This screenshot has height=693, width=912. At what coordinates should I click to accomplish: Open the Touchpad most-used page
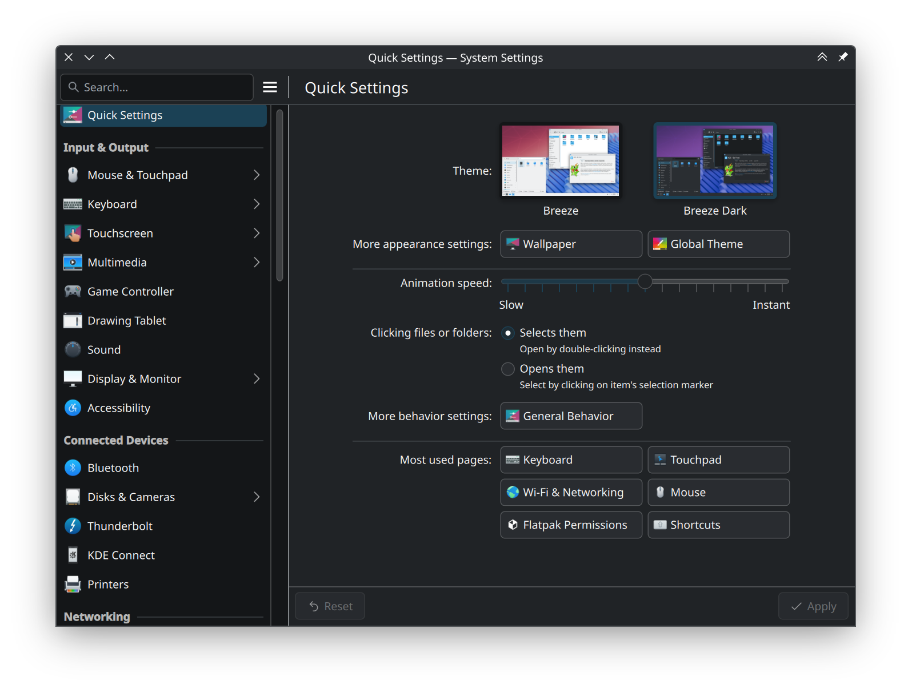click(x=719, y=460)
